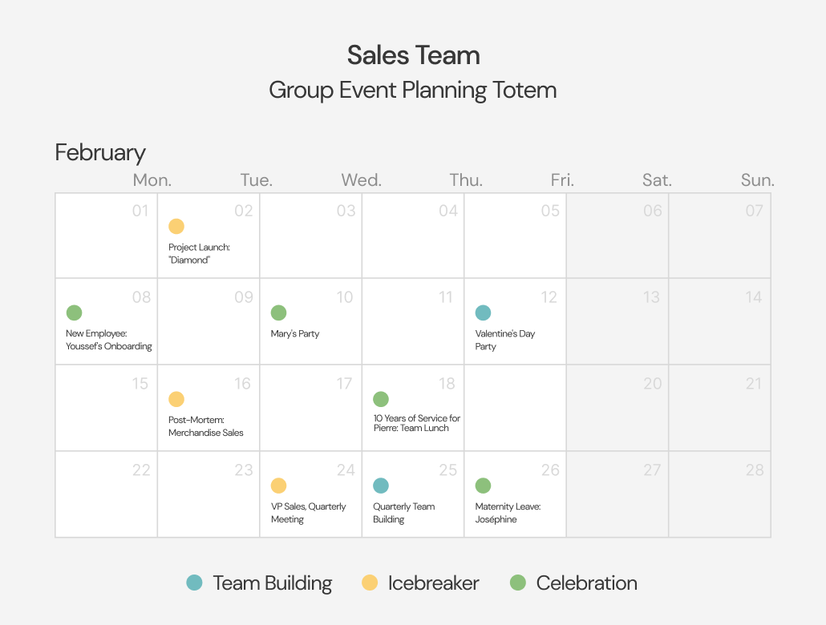Select the Icebreaker legend color dot
This screenshot has width=826, height=625.
(x=370, y=583)
